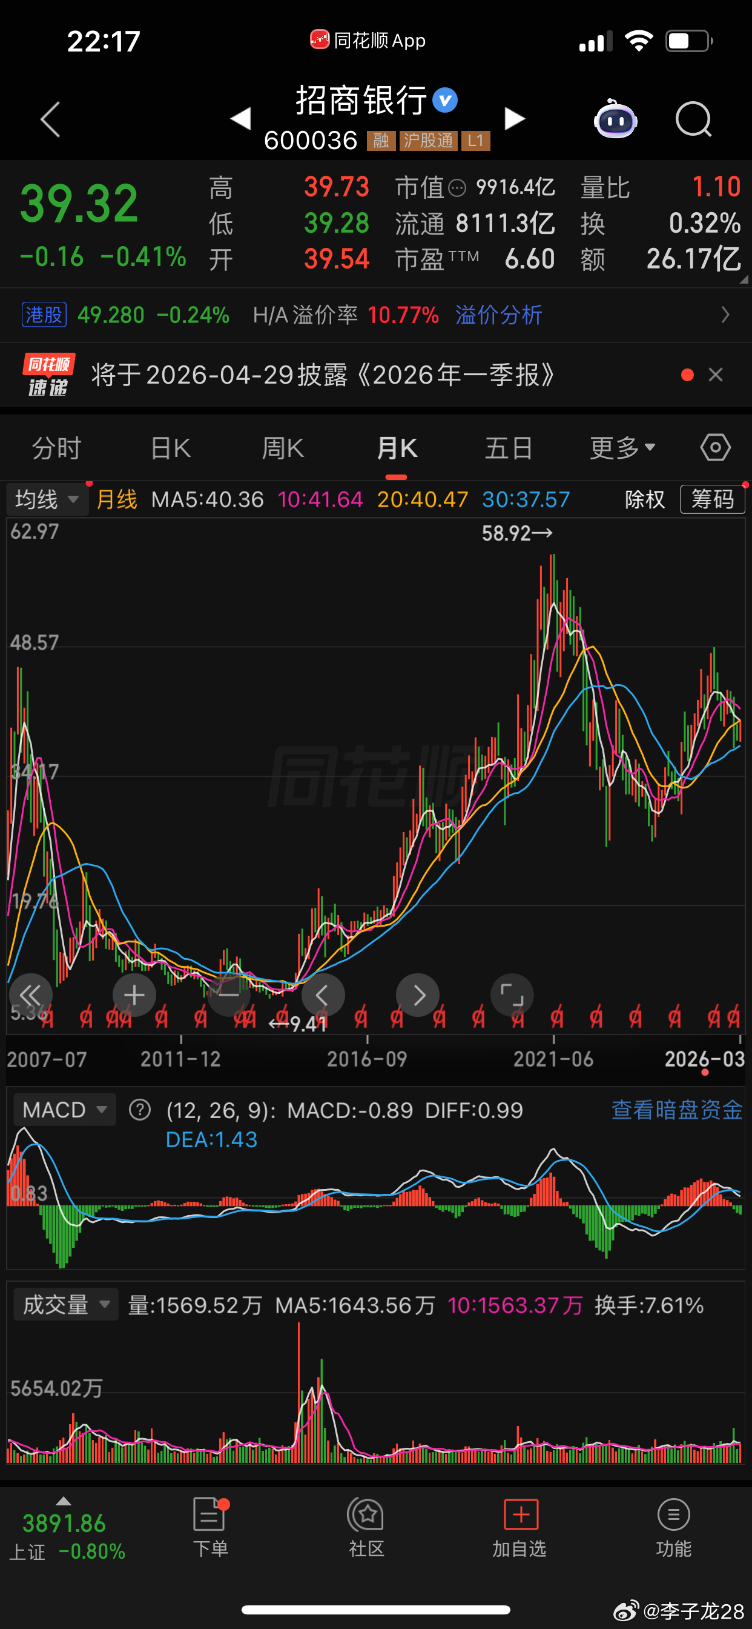
Task: Zoom out chart with minus circle
Action: coord(229,995)
